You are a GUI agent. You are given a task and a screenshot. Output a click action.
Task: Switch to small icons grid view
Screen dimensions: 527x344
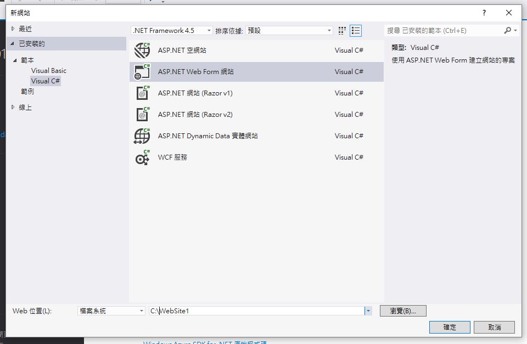(x=342, y=31)
